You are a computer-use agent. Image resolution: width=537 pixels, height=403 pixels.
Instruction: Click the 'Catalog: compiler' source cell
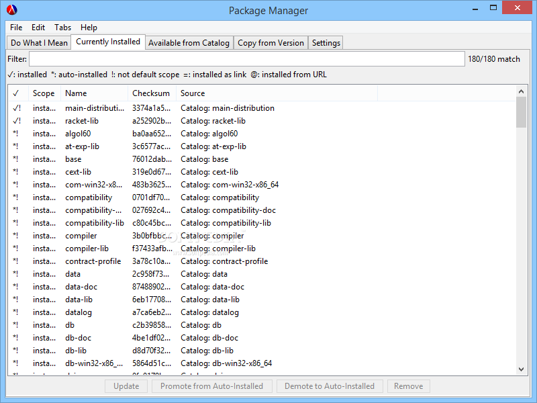[x=212, y=236]
